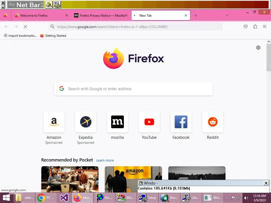271x203 pixels.
Task: Click the google.com URL in the address bar
Action: [112, 27]
